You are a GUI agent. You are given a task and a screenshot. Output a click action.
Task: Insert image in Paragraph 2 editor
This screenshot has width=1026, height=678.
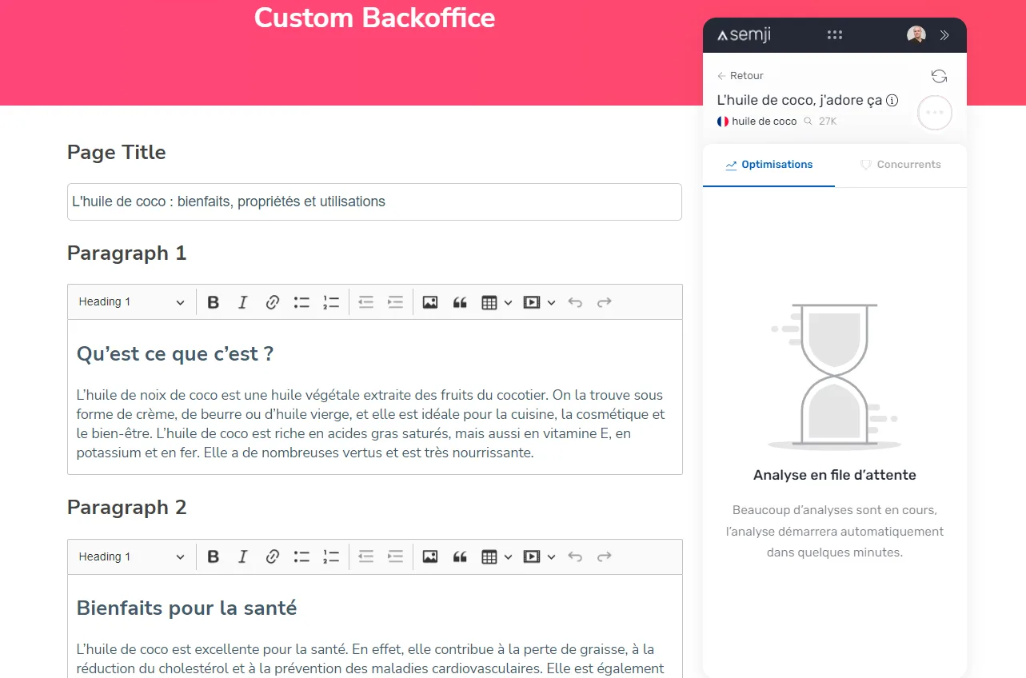(x=430, y=556)
